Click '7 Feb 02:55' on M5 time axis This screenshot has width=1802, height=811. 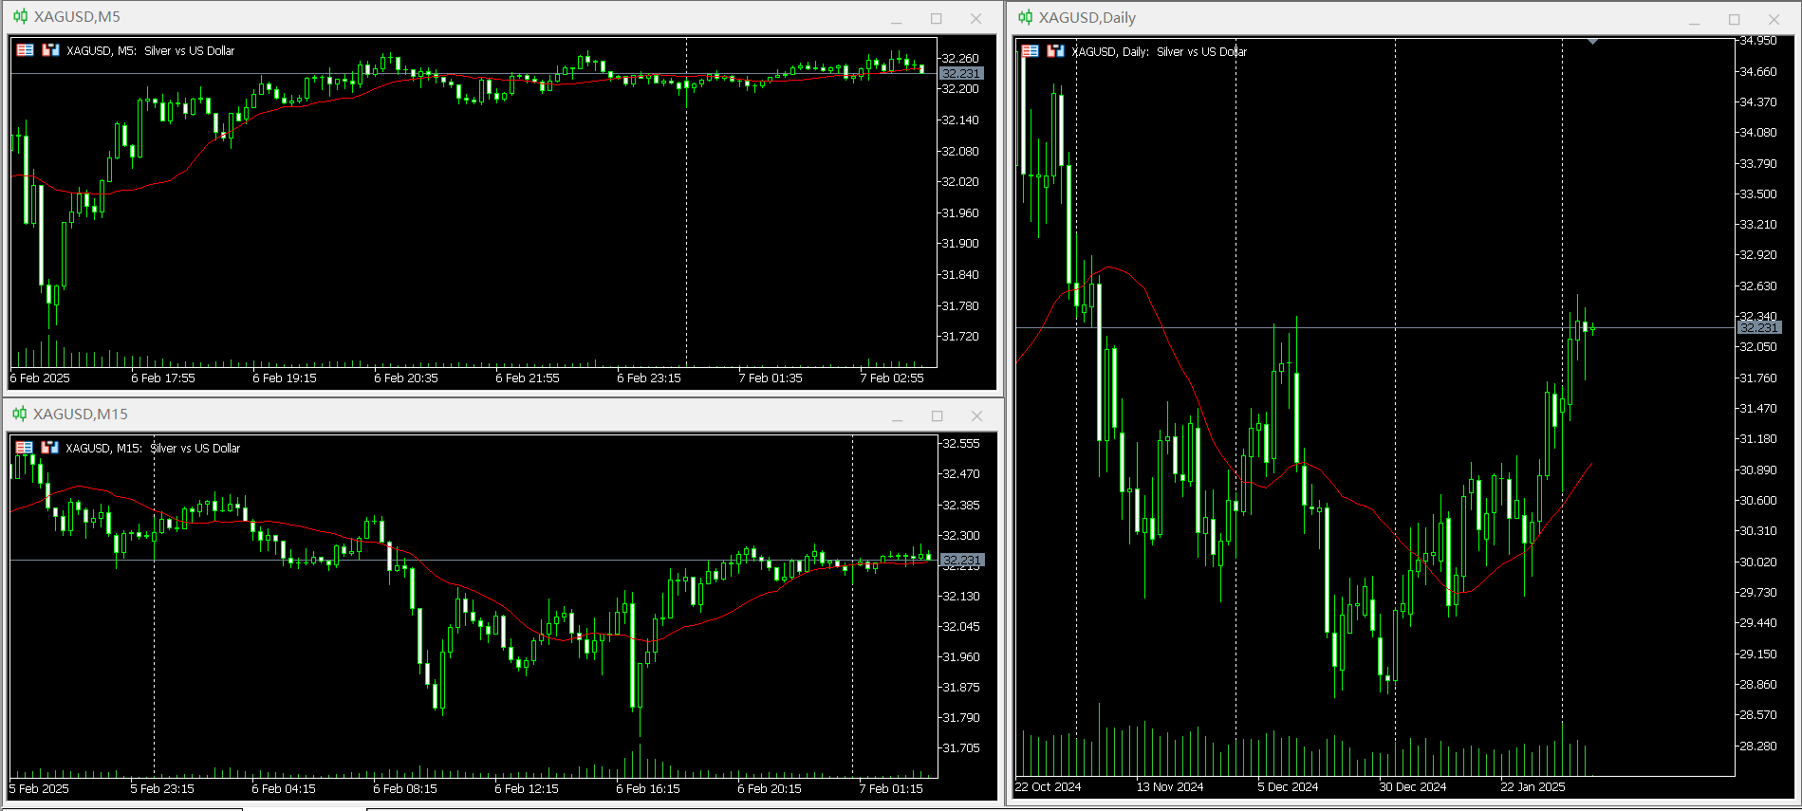892,378
